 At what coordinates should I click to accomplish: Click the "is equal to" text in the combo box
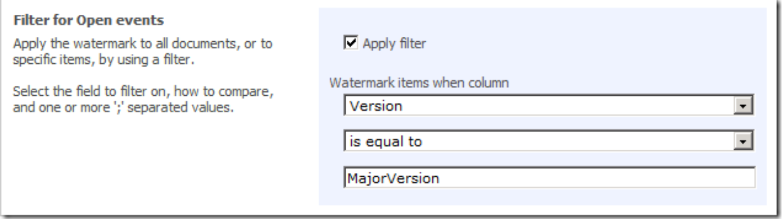click(386, 142)
